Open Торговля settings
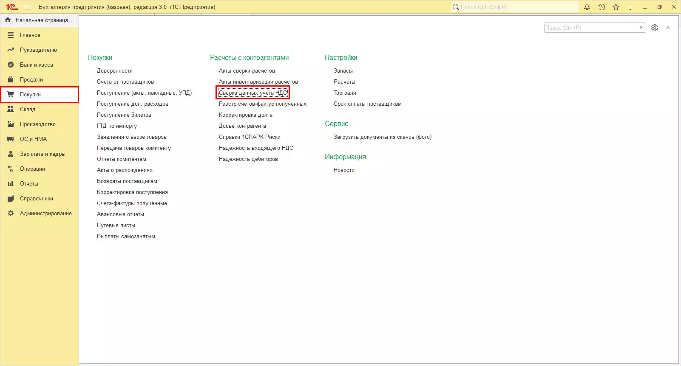This screenshot has height=366, width=681. (345, 93)
